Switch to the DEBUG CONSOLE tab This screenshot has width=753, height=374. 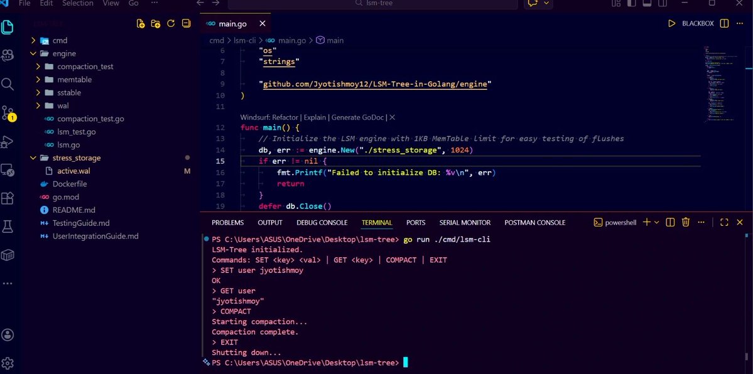pyautogui.click(x=322, y=222)
